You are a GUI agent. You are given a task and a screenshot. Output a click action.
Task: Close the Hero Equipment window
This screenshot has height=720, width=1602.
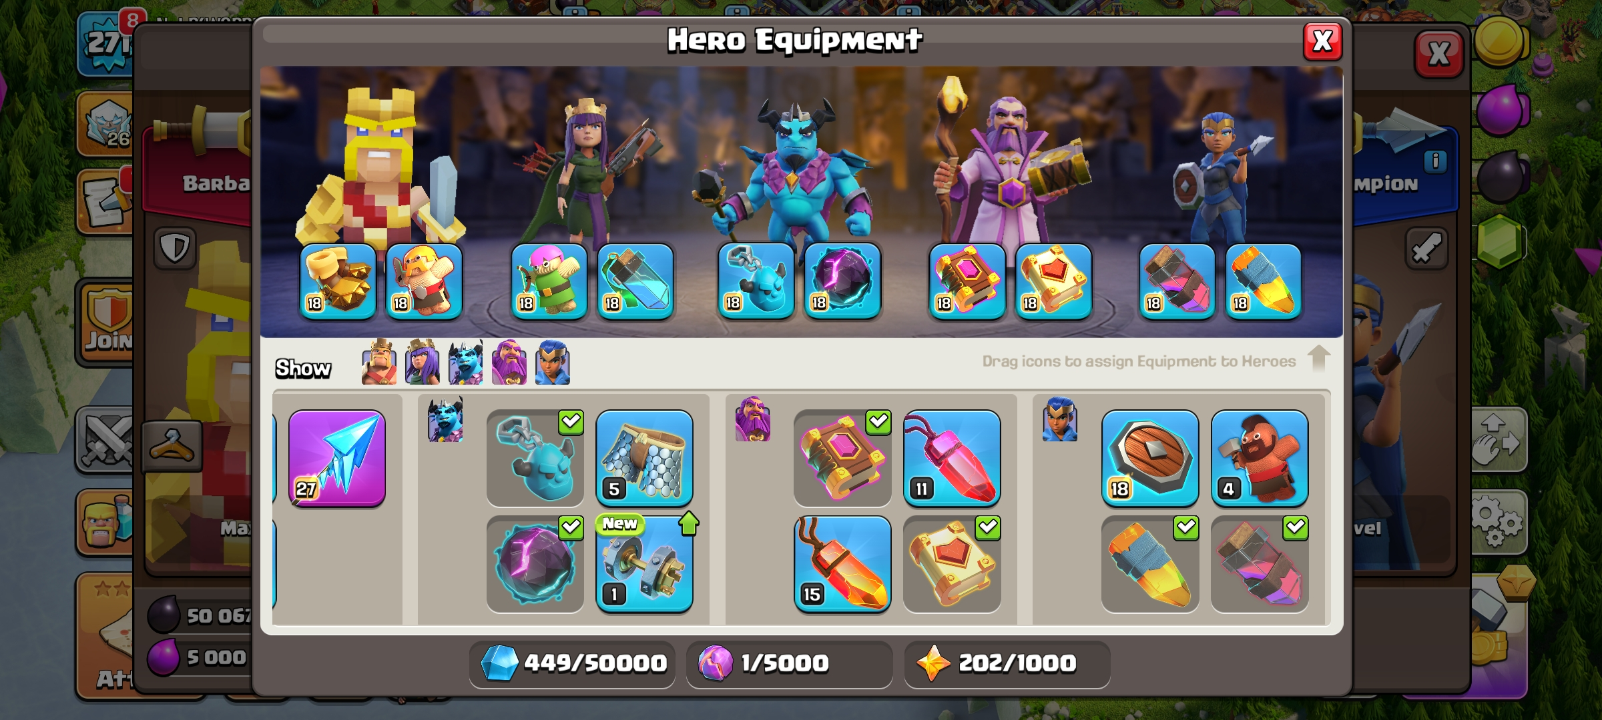(1322, 41)
